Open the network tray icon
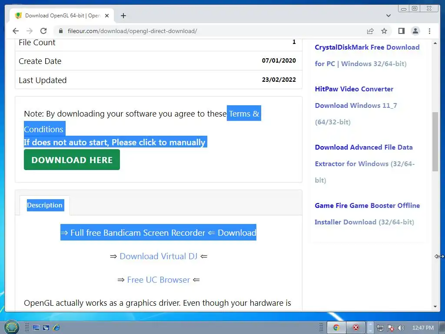Viewport: 445px width, 334px height. pos(380,328)
